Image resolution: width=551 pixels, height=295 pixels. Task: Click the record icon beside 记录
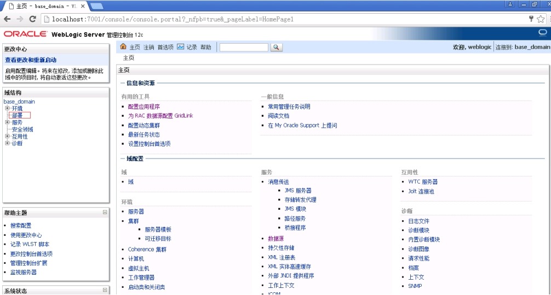(x=180, y=47)
